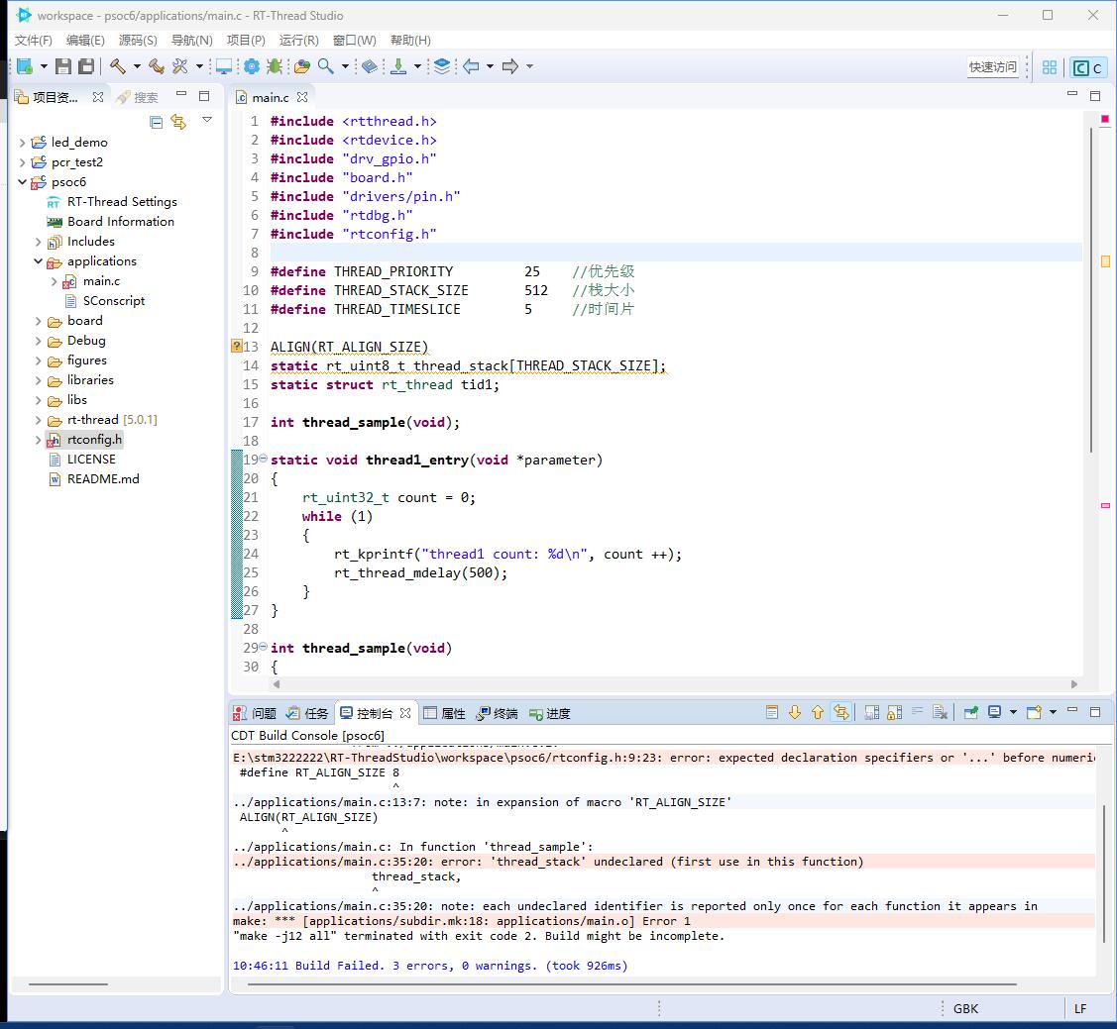Click the 快速访问 quick access field
This screenshot has height=1029, width=1117.
coord(991,66)
